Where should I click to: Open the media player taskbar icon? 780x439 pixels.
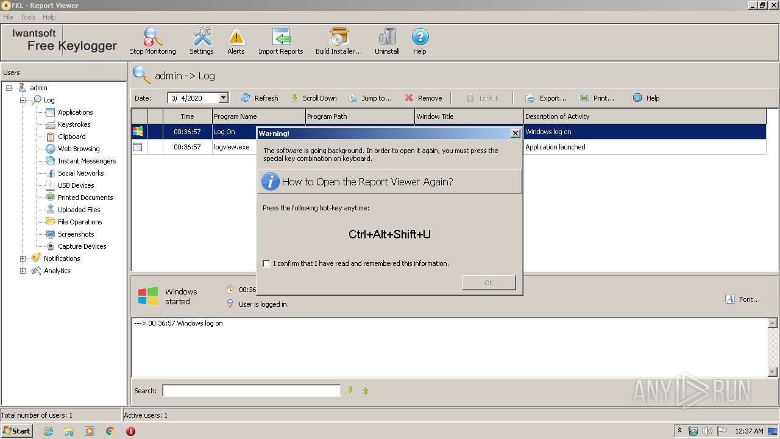[x=90, y=431]
